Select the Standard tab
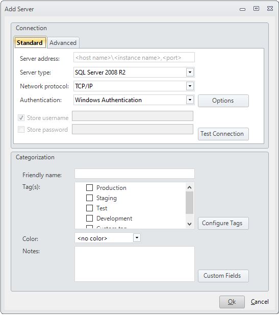 point(30,42)
